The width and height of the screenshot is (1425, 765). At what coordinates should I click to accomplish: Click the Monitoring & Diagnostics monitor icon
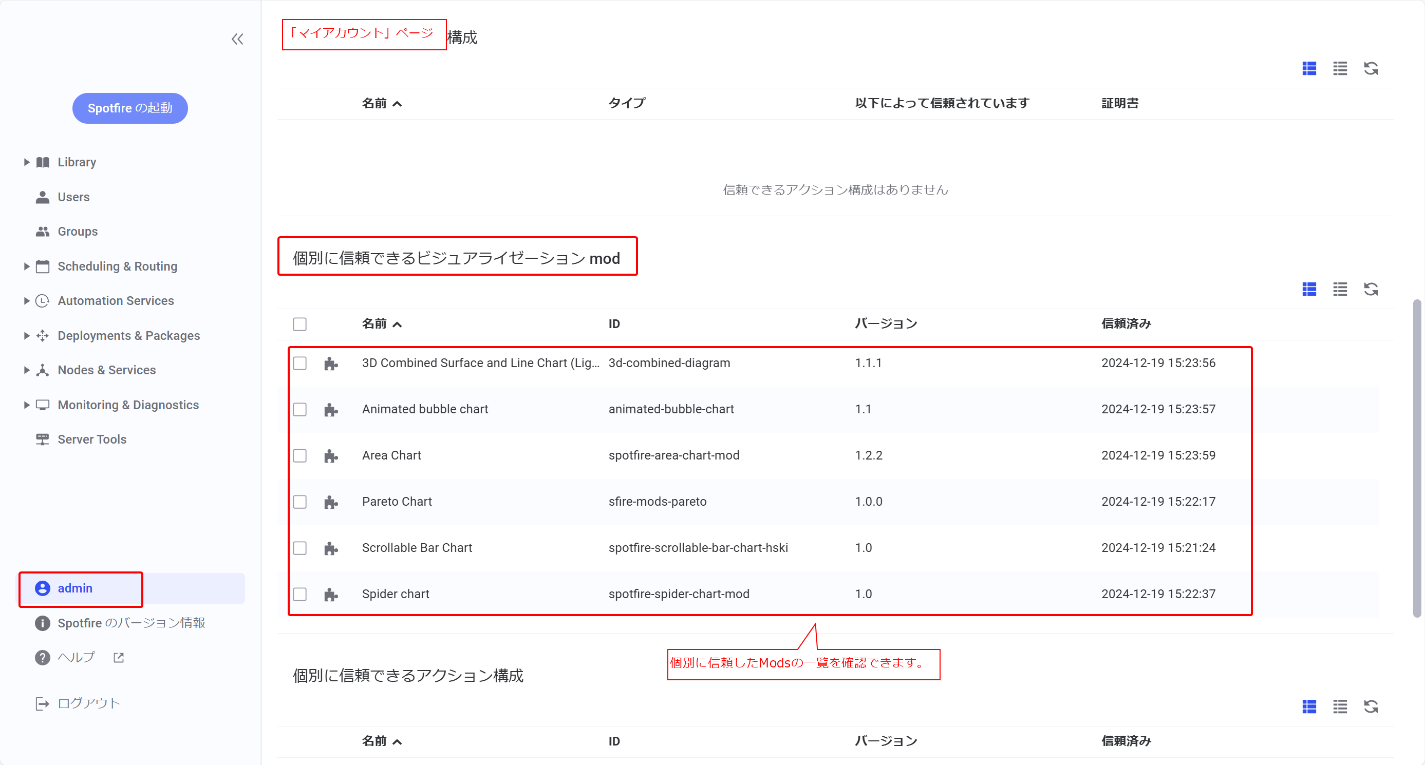(43, 405)
